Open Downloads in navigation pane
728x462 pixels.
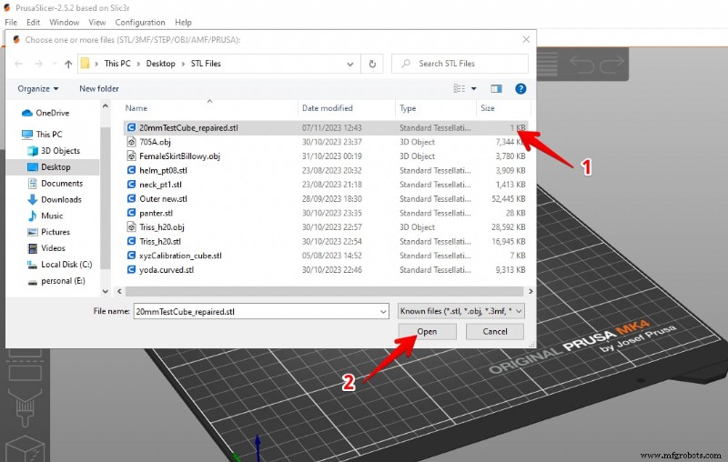[55, 199]
